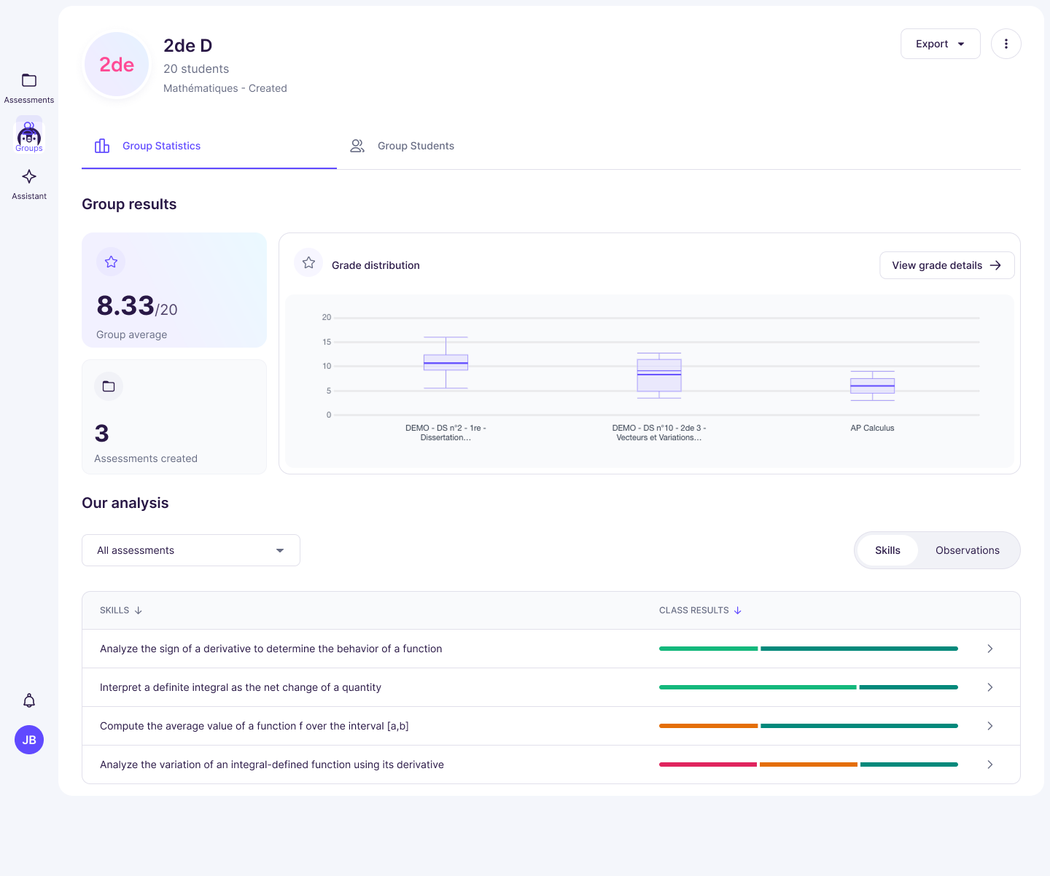1050x876 pixels.
Task: Open Assessments from the sidebar folder icon
Action: 29,80
